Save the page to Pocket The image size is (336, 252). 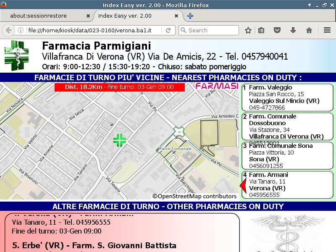tap(277, 30)
